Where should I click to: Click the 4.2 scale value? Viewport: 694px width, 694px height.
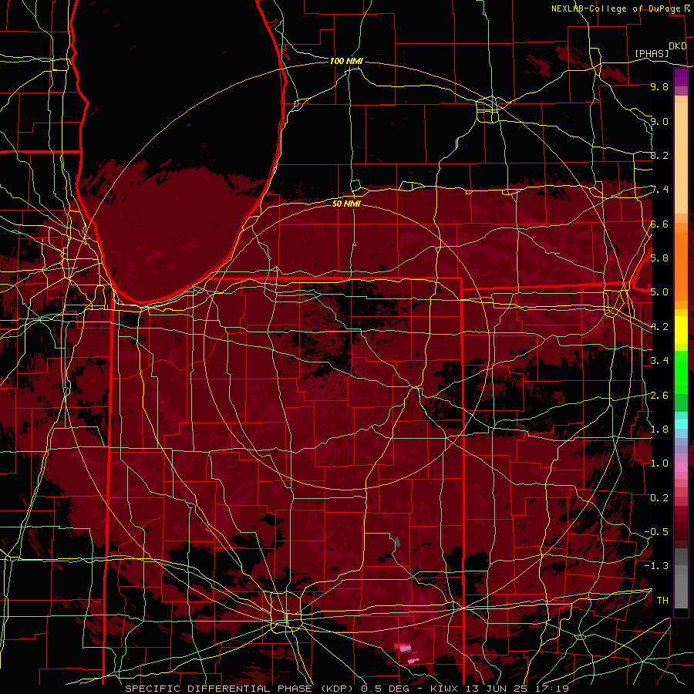[659, 327]
